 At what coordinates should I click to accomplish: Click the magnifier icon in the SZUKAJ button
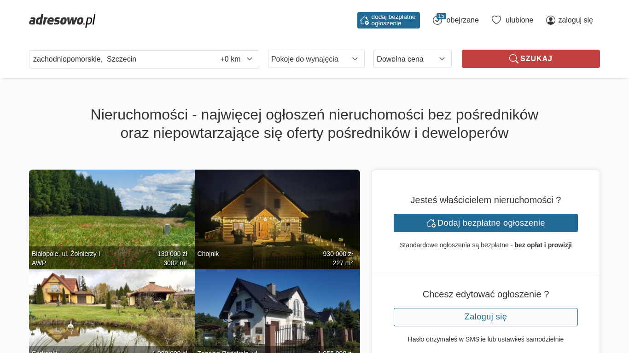[513, 59]
